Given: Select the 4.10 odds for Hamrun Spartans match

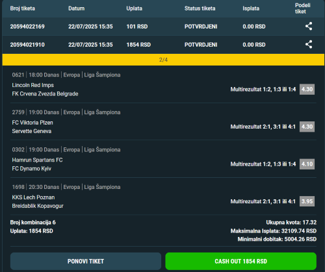Looking at the screenshot, I should click(307, 164).
